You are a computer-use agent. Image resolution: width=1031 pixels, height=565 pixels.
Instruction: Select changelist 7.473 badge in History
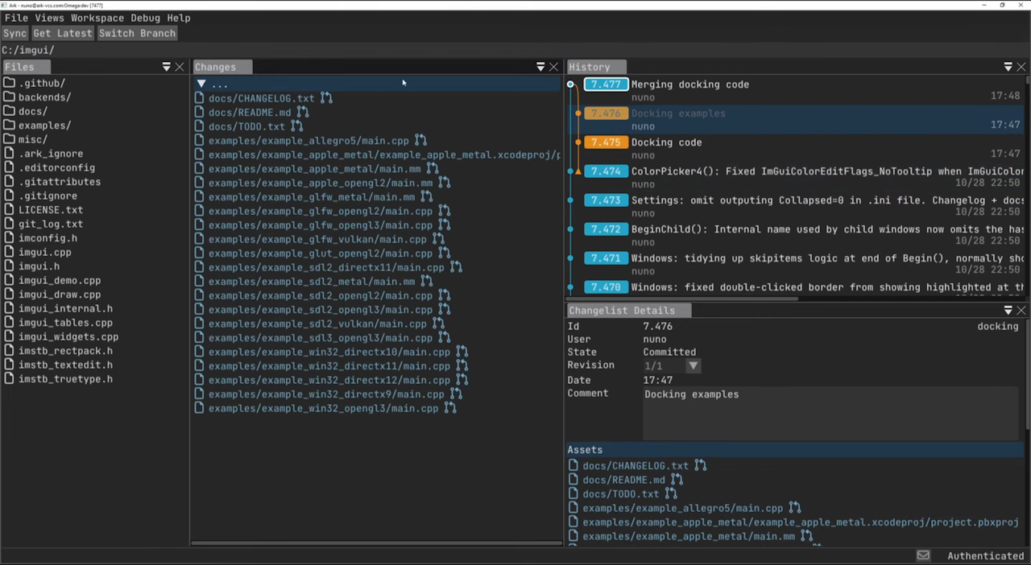coord(606,200)
